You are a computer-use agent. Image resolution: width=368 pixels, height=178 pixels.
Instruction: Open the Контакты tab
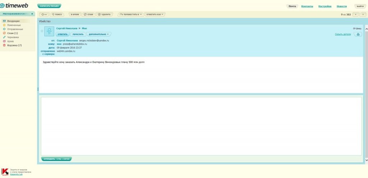point(307,6)
